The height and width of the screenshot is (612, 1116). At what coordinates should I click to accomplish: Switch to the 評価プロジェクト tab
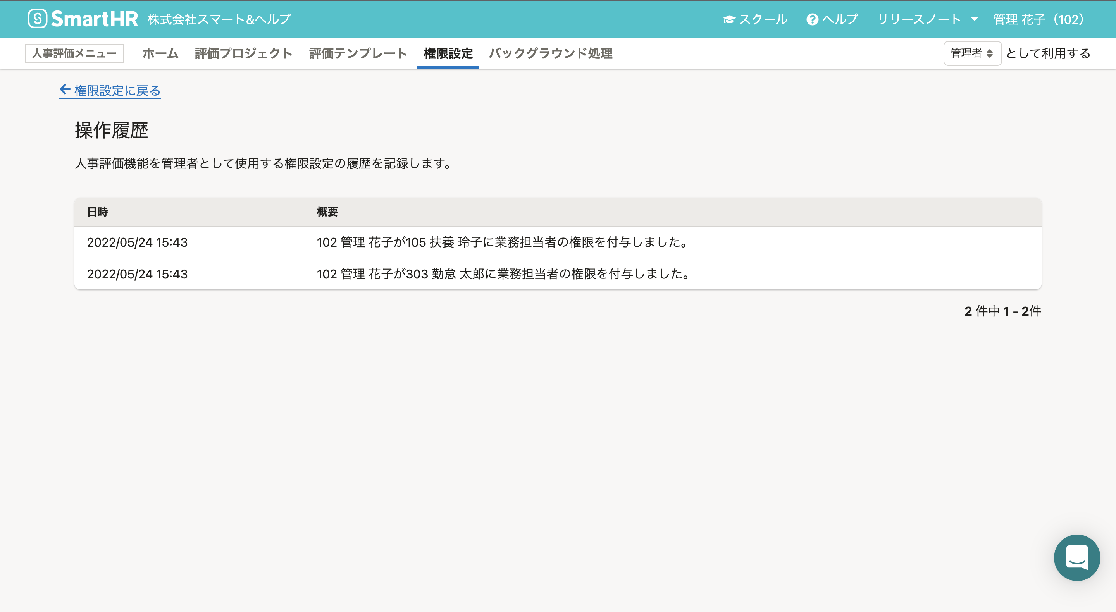[x=243, y=53]
